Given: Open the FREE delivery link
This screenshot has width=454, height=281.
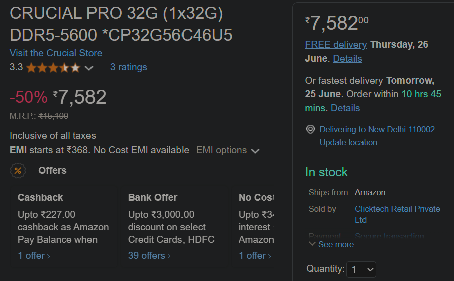Looking at the screenshot, I should coord(336,45).
